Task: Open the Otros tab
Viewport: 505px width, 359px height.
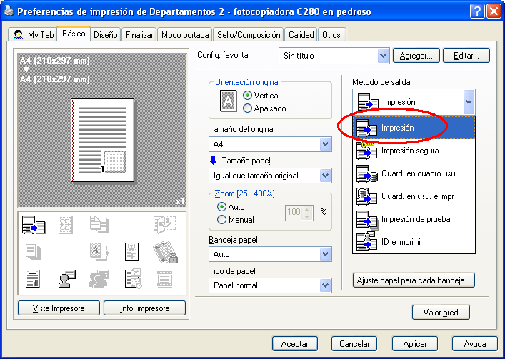Action: 331,35
